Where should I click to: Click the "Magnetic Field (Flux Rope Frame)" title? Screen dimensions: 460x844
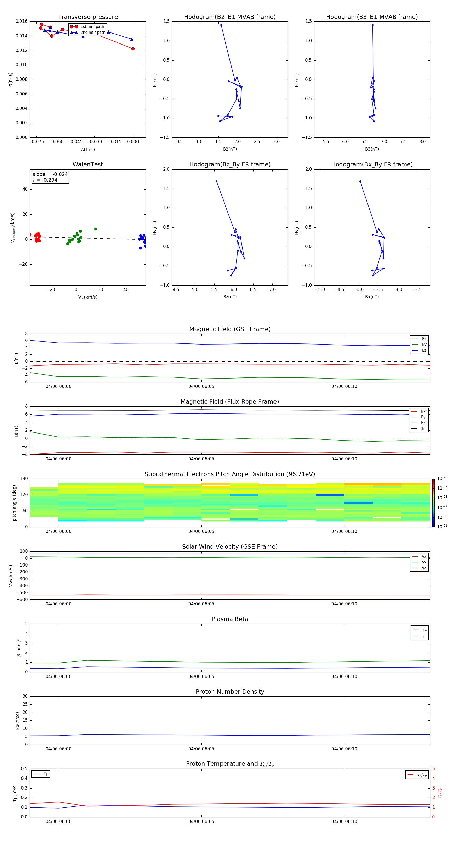coord(230,402)
